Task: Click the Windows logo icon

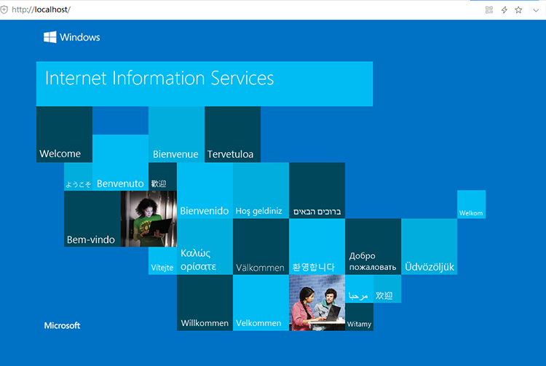Action: (x=50, y=37)
